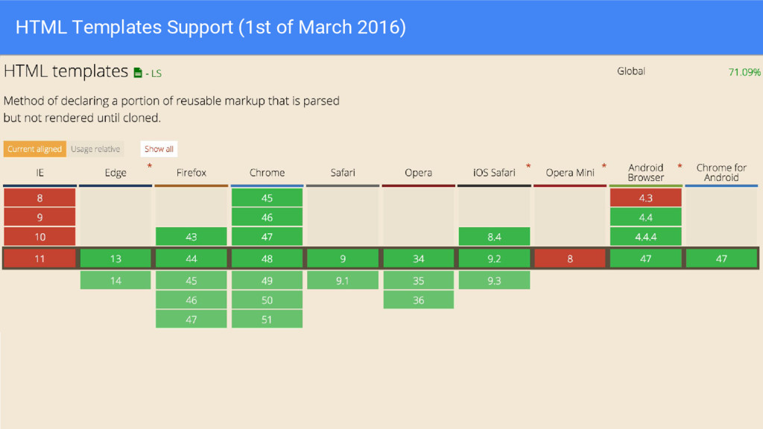Switch to Usage relative view
This screenshot has width=763, height=429.
click(x=95, y=149)
